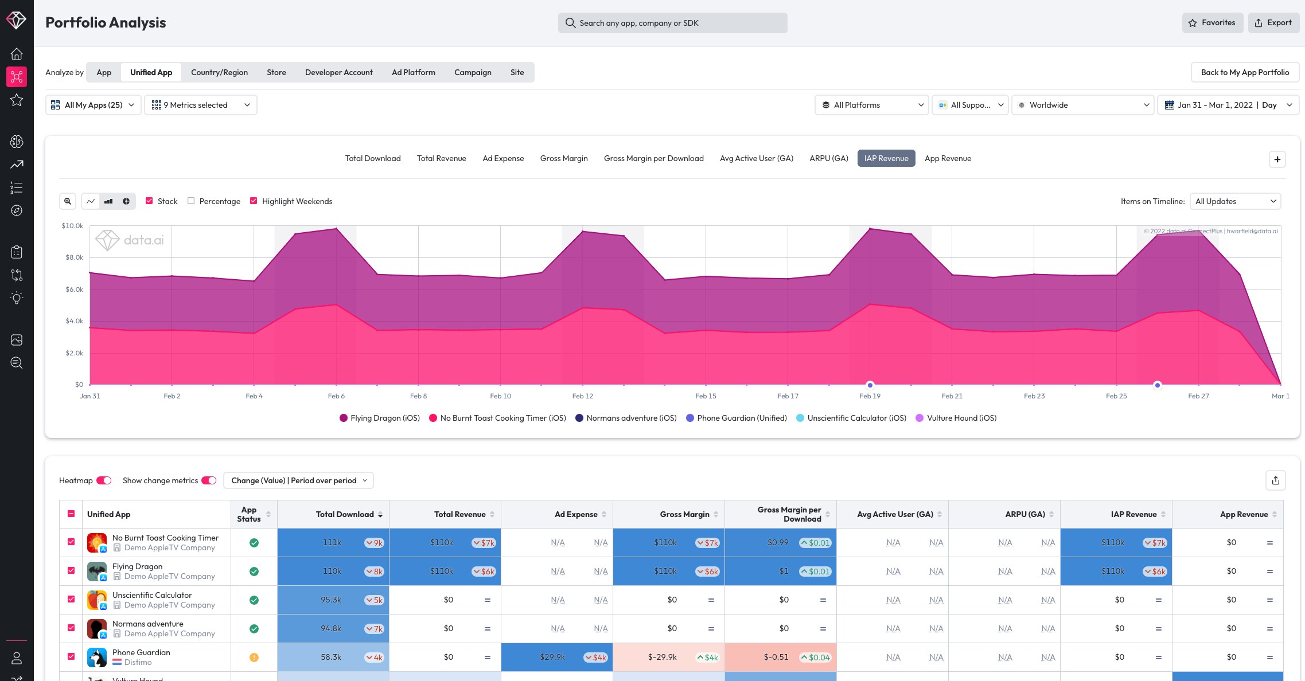The width and height of the screenshot is (1305, 681).
Task: Click the chart zoom magnifier icon
Action: pyautogui.click(x=68, y=201)
